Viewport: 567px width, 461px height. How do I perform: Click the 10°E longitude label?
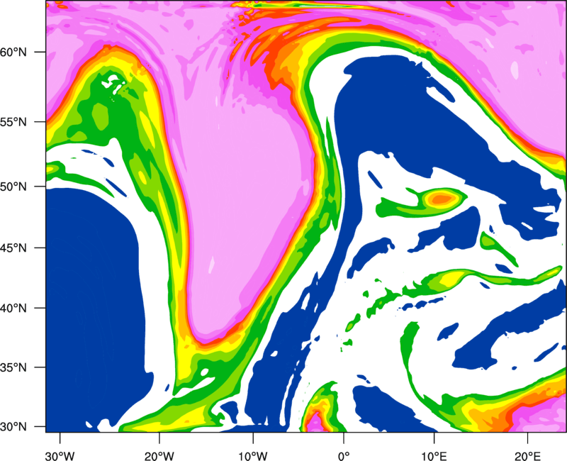click(x=434, y=456)
